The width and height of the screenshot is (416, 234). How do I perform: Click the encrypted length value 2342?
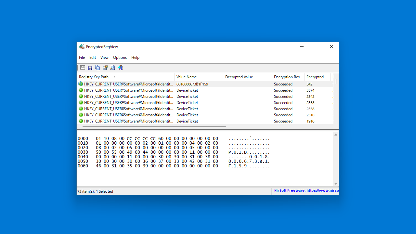310,96
